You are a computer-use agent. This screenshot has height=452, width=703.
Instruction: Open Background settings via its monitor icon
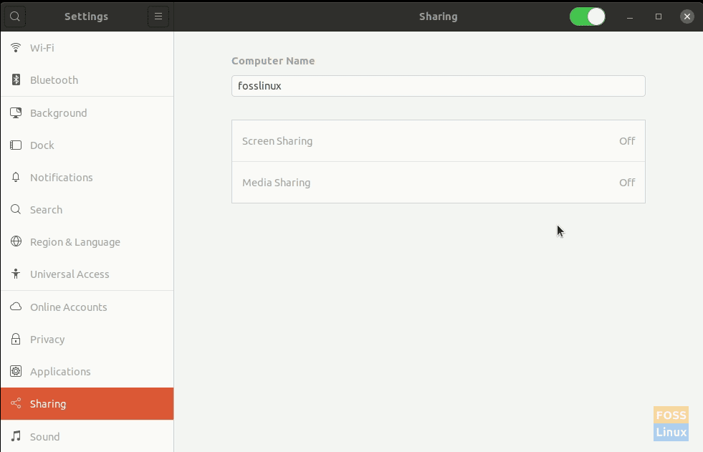tap(15, 112)
